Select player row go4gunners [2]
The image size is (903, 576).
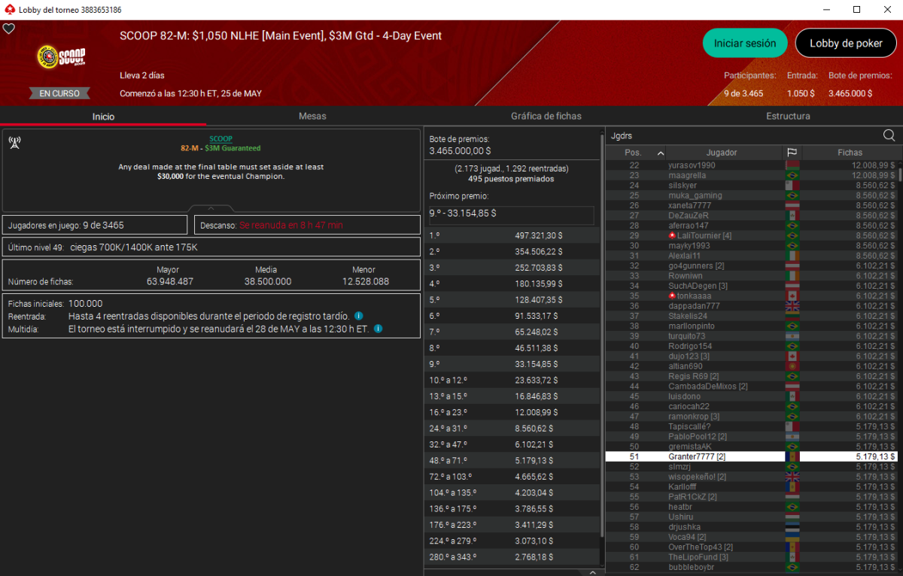752,265
